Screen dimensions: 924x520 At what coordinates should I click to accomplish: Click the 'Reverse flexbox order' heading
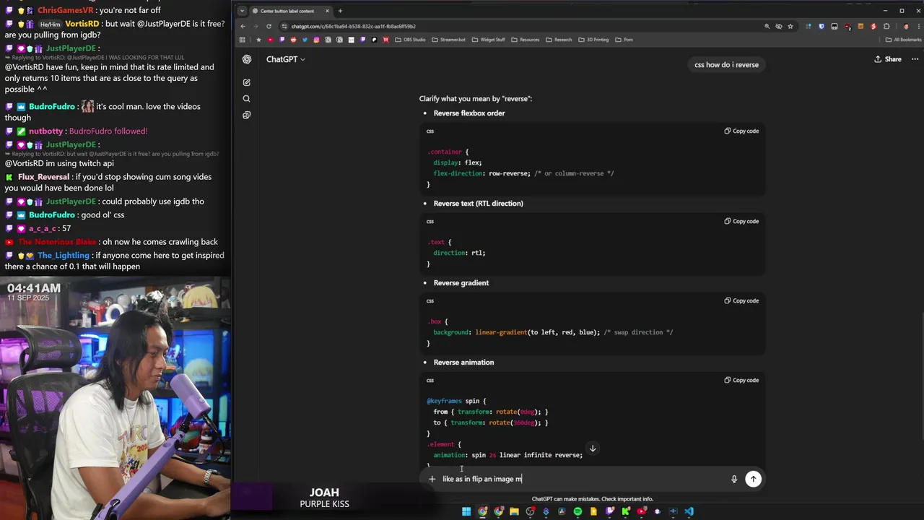tap(469, 113)
